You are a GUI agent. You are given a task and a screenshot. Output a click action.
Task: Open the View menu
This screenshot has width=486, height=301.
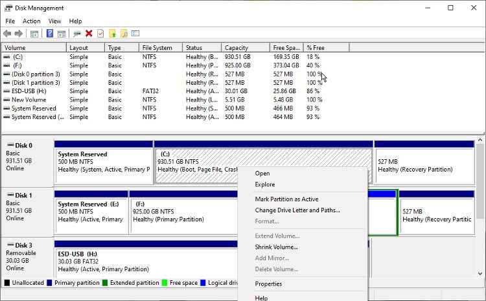[x=54, y=21]
